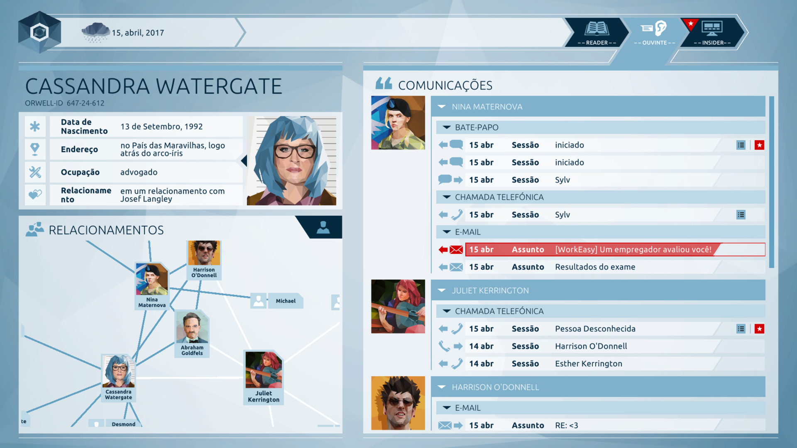Select Desmond node in relationship graph
Screen dimensions: 797x448
coord(115,424)
